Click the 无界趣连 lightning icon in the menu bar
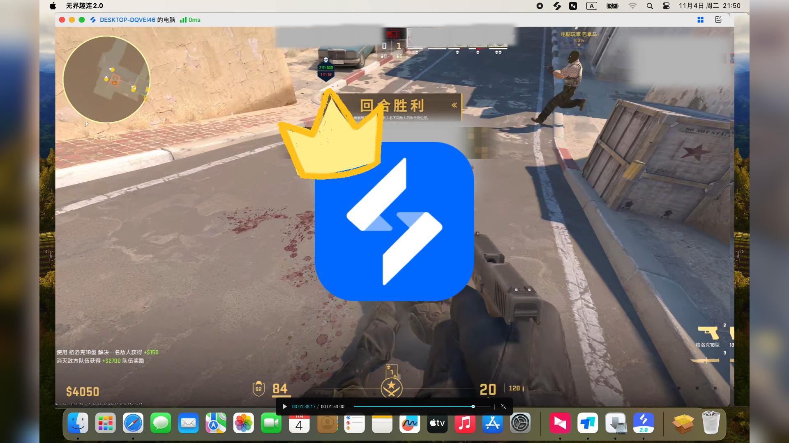 [557, 6]
